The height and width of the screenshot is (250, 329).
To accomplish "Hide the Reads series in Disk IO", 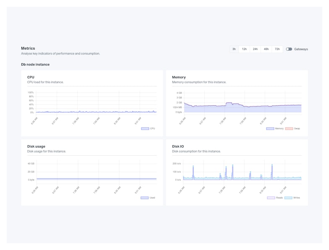I will pyautogui.click(x=271, y=198).
